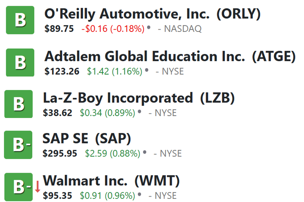The width and height of the screenshot is (304, 202).
Task: Click ORLY price $89.75
Action: pos(59,29)
